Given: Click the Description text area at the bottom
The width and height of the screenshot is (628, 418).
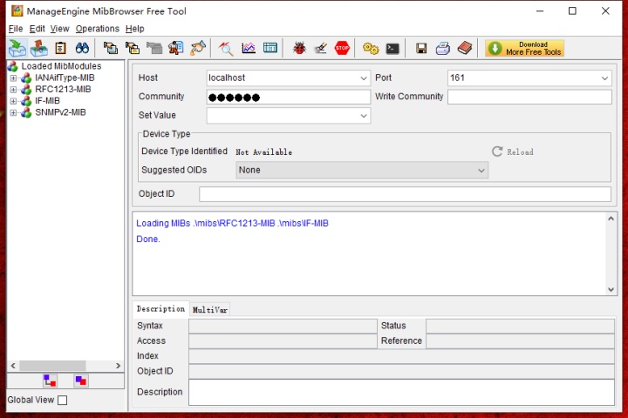Looking at the screenshot, I should 401,393.
